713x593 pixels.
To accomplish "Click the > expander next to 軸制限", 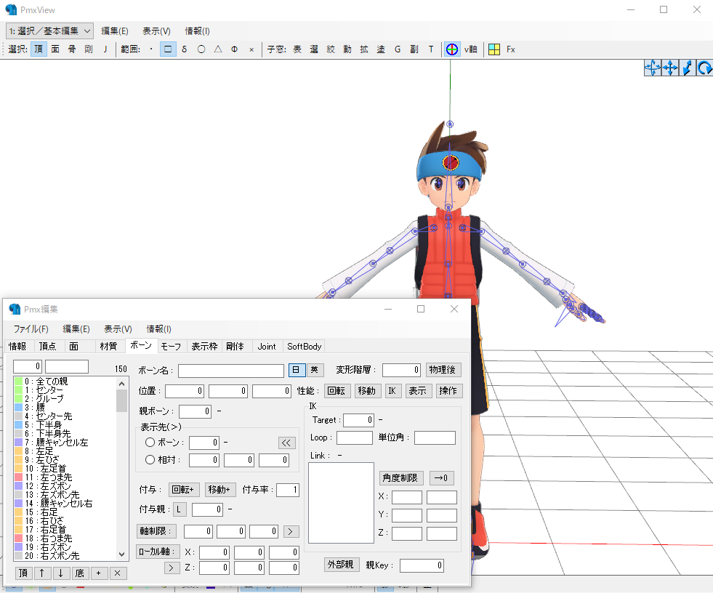I will 291,531.
